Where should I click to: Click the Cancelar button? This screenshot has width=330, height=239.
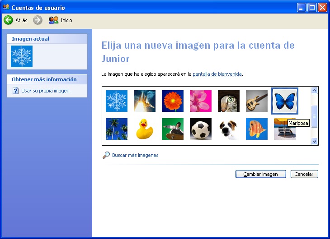pos(304,174)
